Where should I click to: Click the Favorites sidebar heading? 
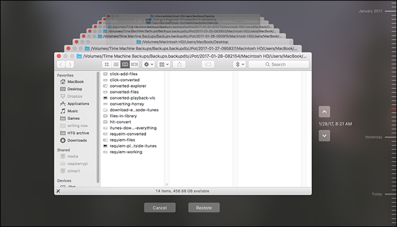[x=65, y=75]
